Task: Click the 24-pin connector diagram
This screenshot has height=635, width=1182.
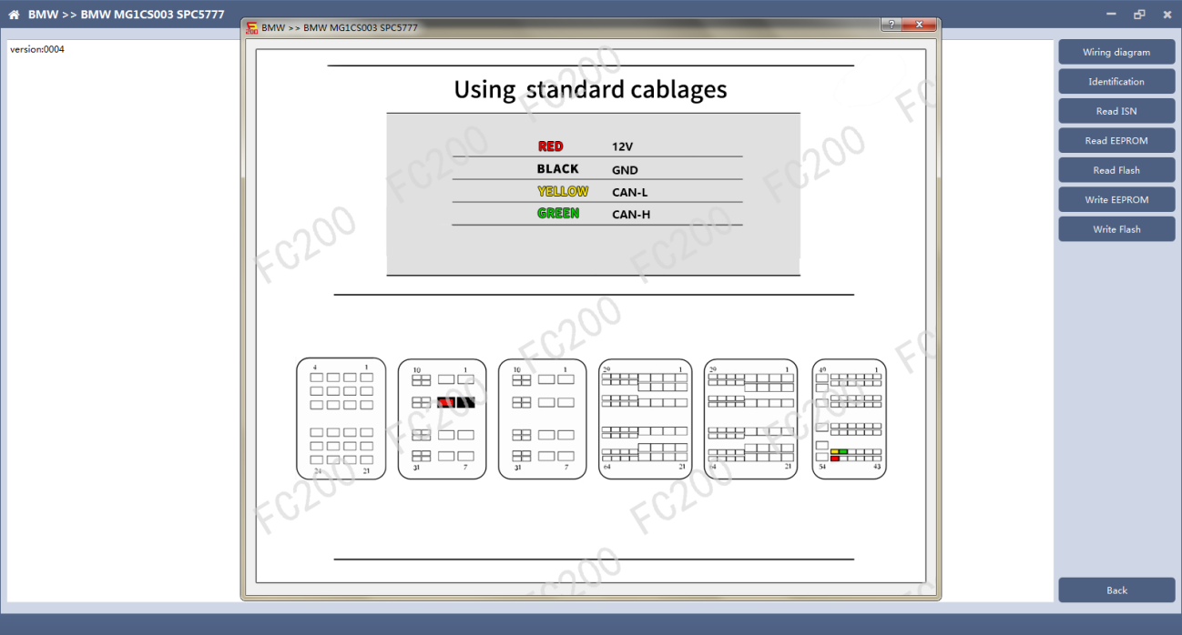Action: [341, 418]
